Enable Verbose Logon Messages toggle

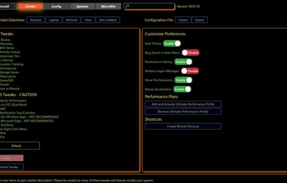click(190, 71)
